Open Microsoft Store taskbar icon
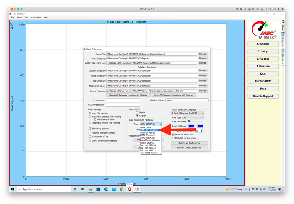Image resolution: width=294 pixels, height=204 pixels. [x=98, y=189]
